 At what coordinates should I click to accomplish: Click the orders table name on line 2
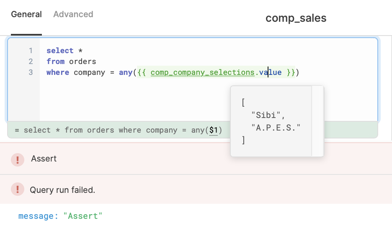(x=84, y=61)
